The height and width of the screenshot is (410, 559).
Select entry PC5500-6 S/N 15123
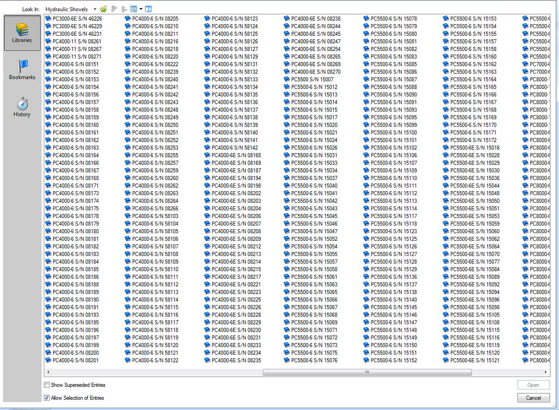coord(390,231)
